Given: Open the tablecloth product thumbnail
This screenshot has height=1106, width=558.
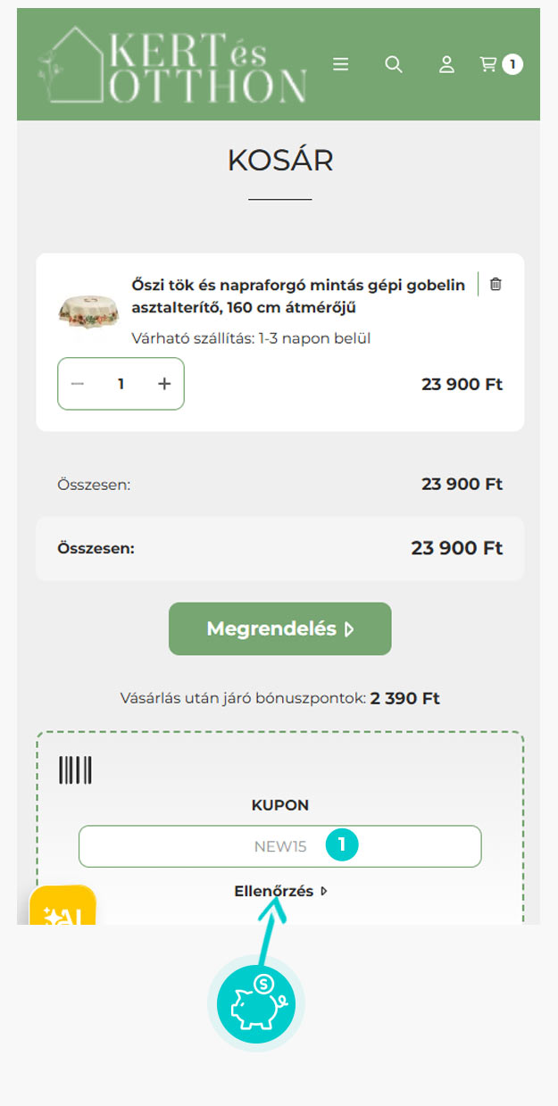Looking at the screenshot, I should pos(87,315).
